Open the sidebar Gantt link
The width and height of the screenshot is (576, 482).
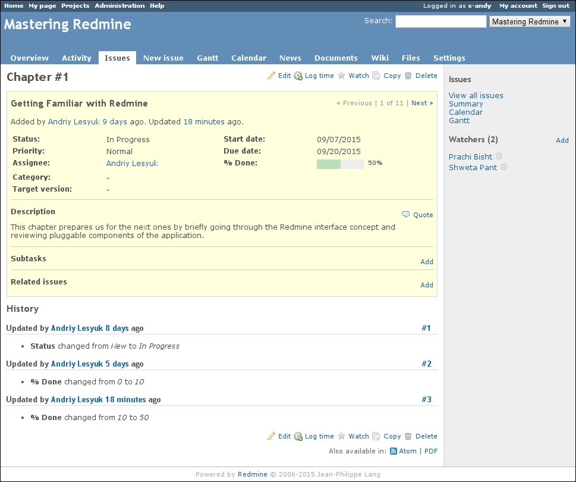click(x=459, y=121)
